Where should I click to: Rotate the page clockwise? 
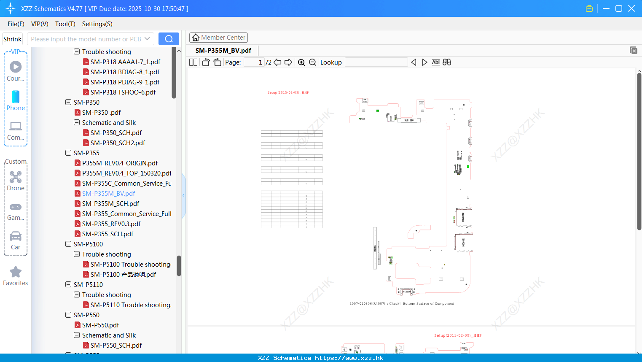tap(217, 62)
